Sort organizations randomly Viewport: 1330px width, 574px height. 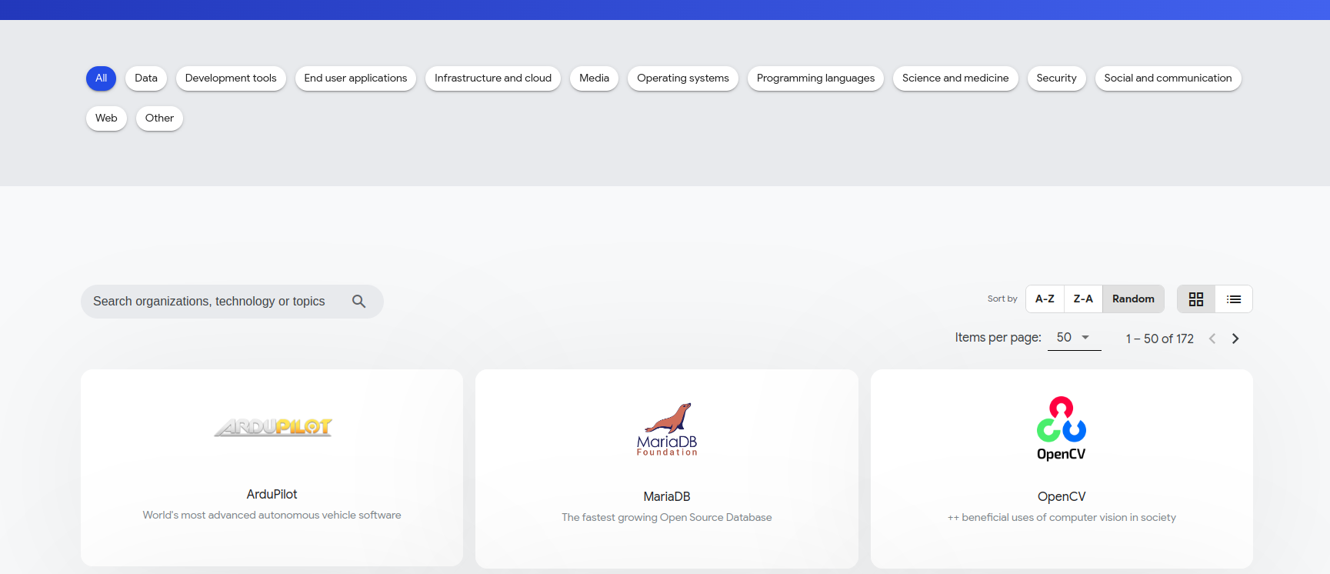point(1133,299)
